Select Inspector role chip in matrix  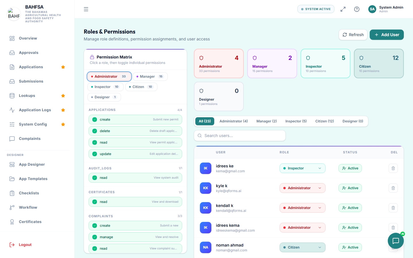pyautogui.click(x=106, y=87)
